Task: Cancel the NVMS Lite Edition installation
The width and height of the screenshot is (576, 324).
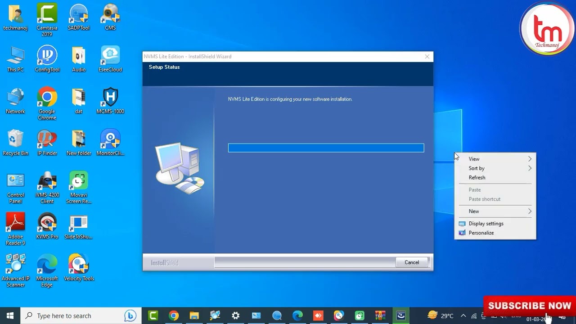Action: tap(412, 262)
